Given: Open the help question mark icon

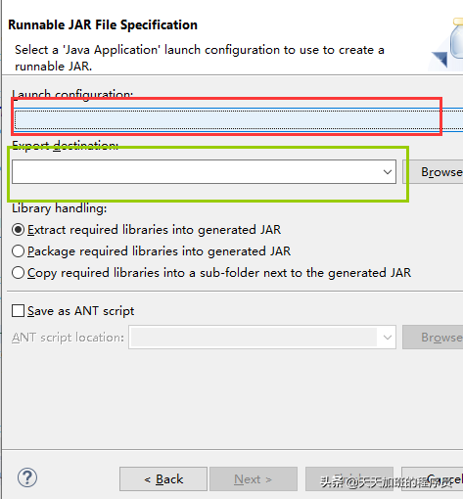Looking at the screenshot, I should coord(27,478).
